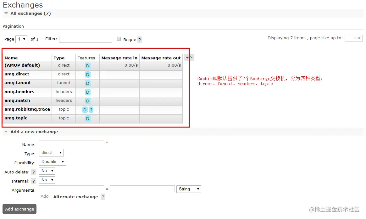Click the Alternate exchange help question mark

(x=103, y=197)
